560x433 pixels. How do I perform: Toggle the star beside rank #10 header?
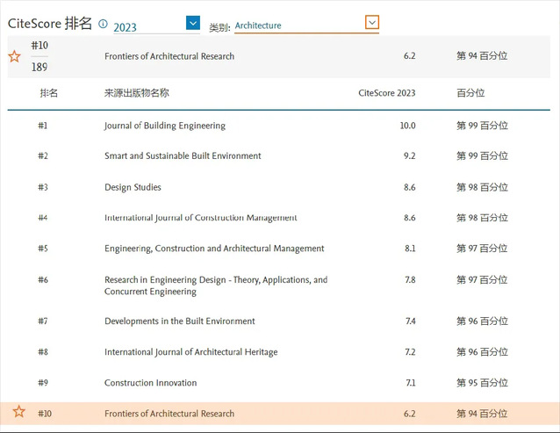[x=14, y=56]
